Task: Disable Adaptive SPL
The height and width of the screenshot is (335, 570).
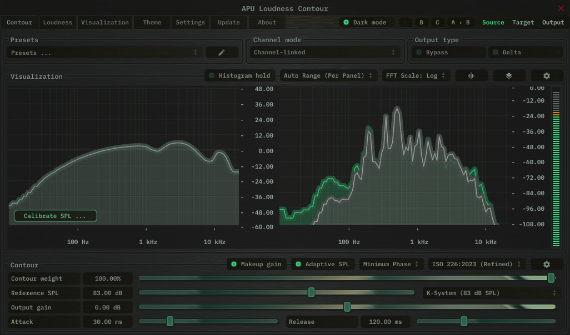Action: pyautogui.click(x=322, y=265)
